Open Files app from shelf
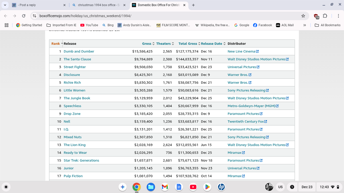The width and height of the screenshot is (344, 193). tap(150, 187)
